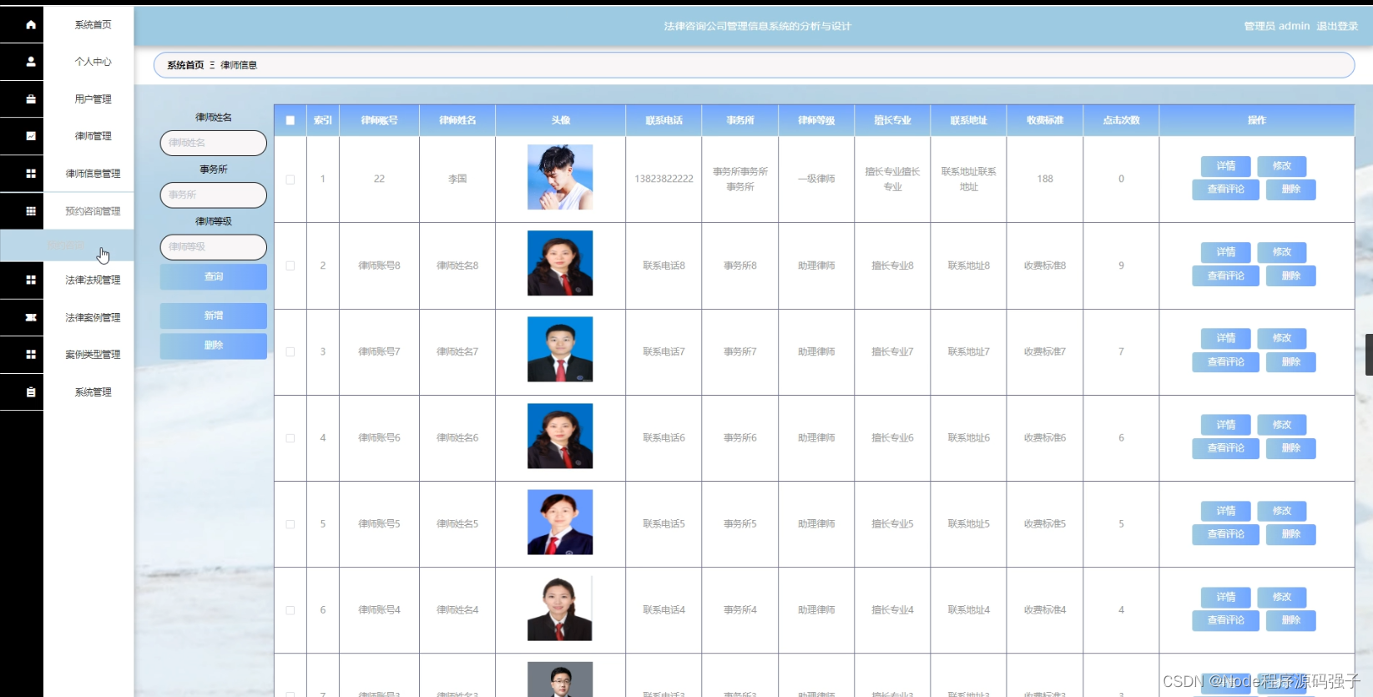
Task: Click the person icon for 个人中心
Action: [31, 62]
